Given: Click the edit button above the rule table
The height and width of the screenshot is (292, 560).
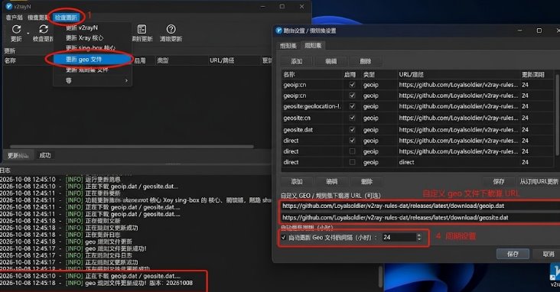Looking at the screenshot, I should (x=331, y=61).
